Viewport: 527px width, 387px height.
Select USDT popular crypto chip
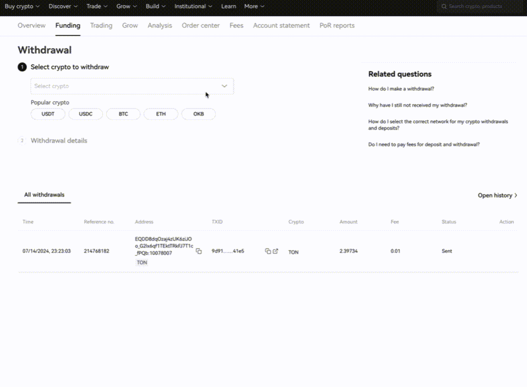(48, 114)
